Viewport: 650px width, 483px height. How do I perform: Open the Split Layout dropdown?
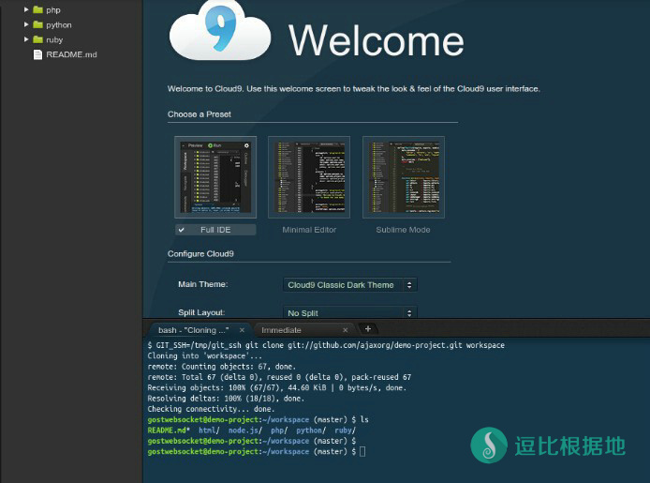[350, 313]
